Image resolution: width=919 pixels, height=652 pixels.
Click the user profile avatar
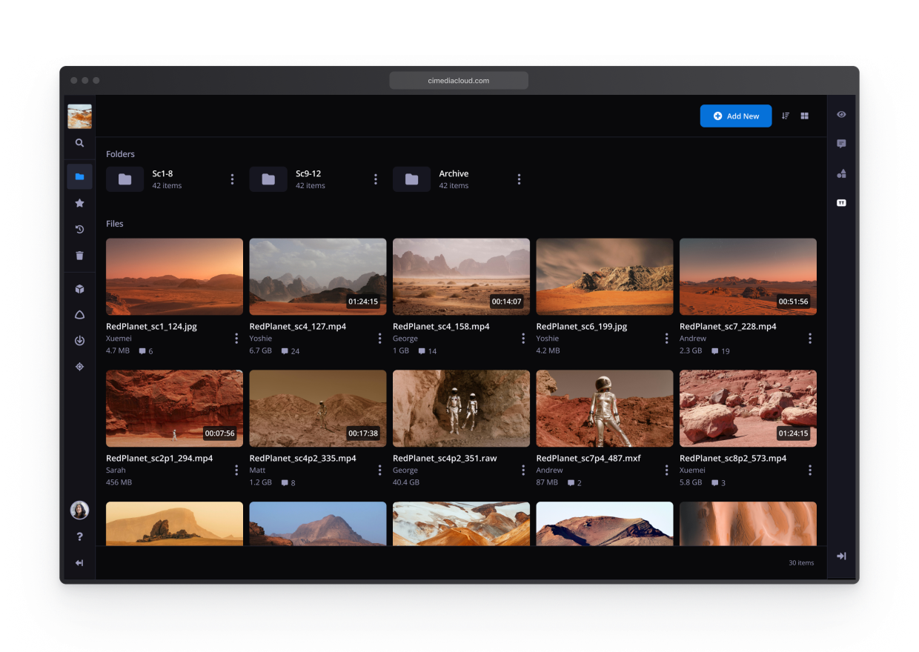[x=79, y=510]
